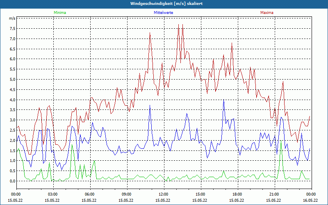328x205 pixels.
Task: Click the 1,0 y-axis value
Action: [13, 161]
